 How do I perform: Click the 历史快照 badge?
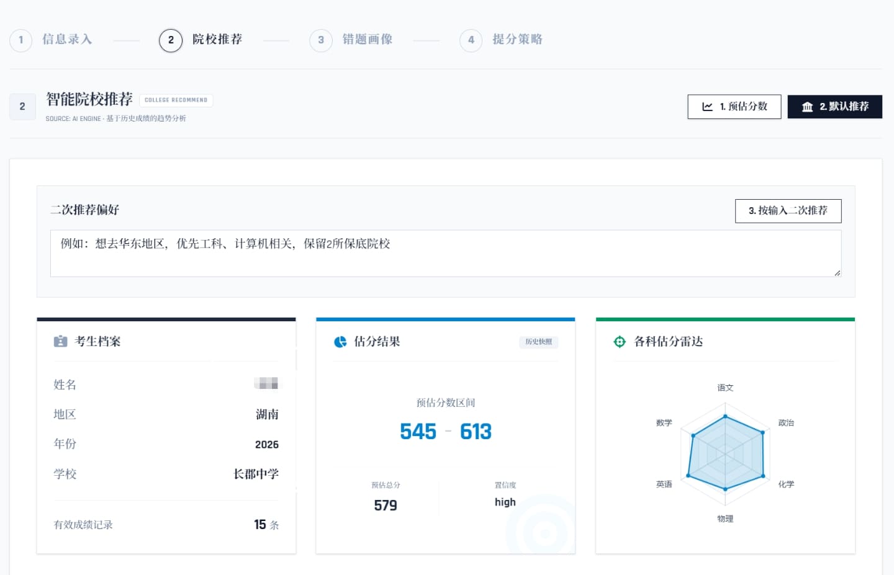pyautogui.click(x=538, y=342)
